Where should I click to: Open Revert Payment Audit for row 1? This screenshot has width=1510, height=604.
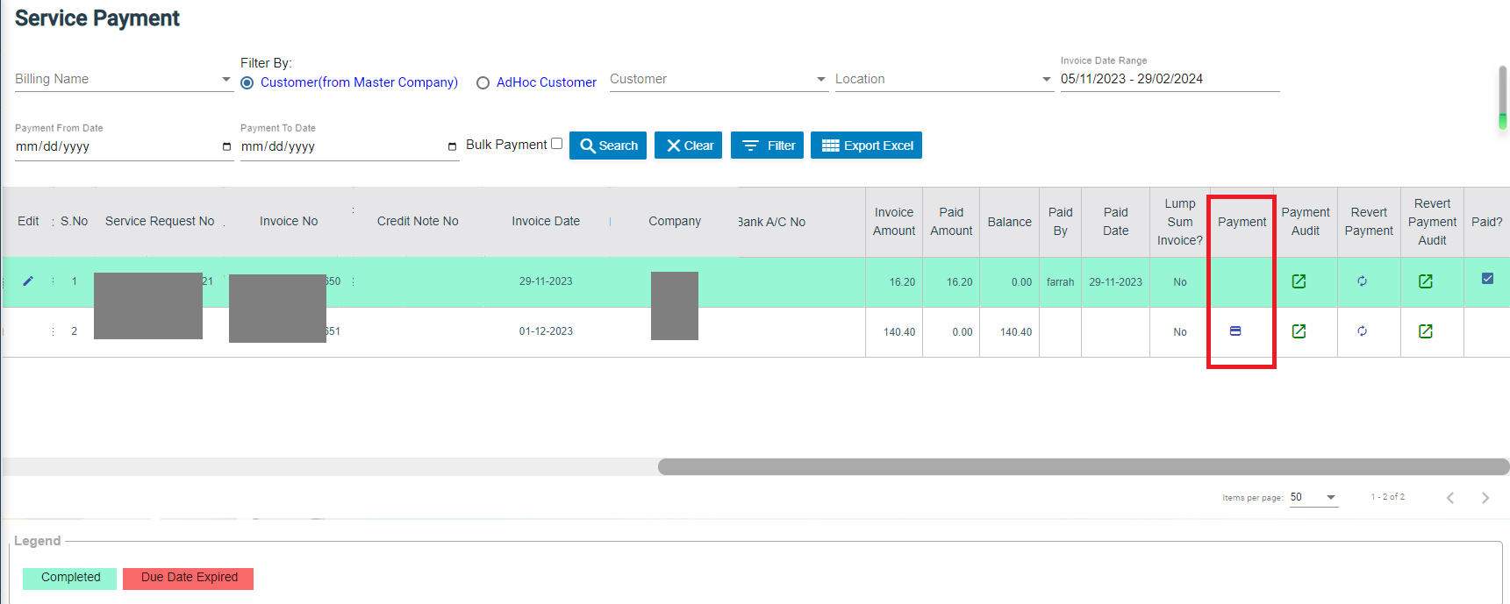(x=1426, y=281)
